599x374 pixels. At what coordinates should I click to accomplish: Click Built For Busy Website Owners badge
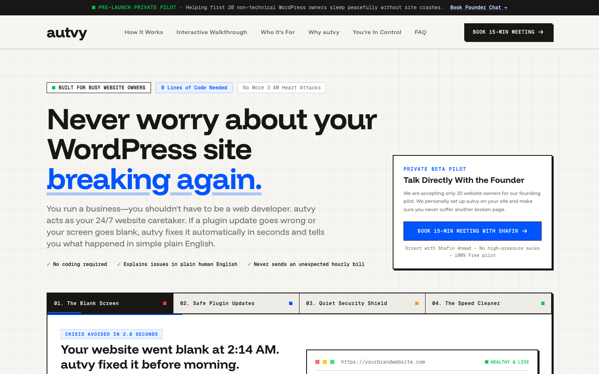tap(99, 88)
